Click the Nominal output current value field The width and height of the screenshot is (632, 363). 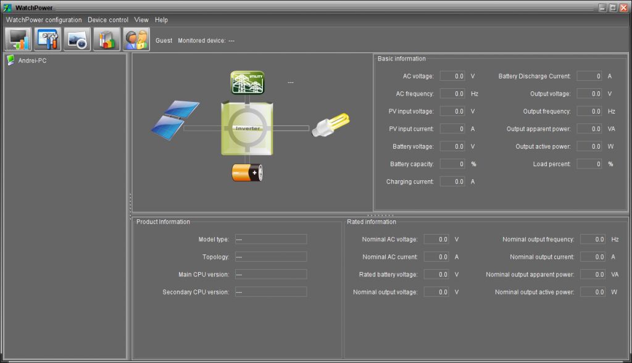593,257
